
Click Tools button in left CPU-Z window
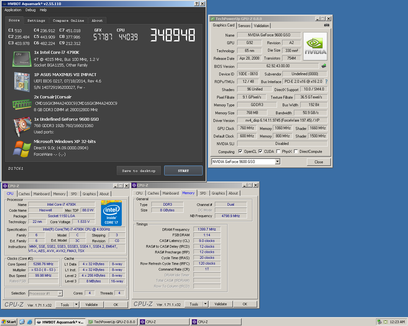tap(65, 305)
